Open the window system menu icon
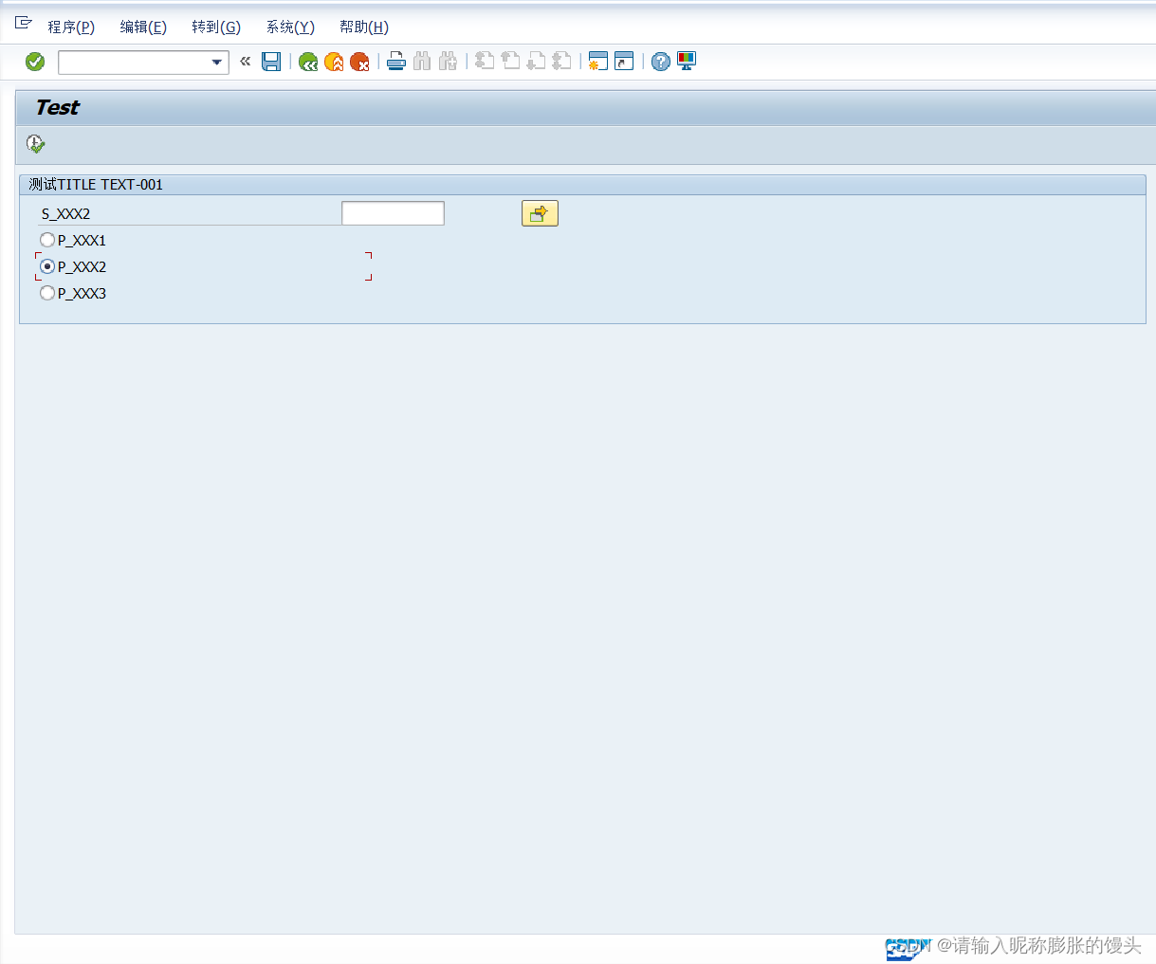This screenshot has height=964, width=1156. [x=24, y=23]
